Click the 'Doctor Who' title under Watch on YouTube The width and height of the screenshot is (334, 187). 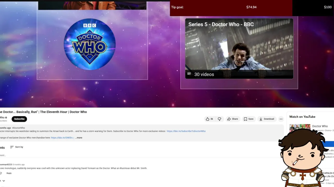click(320, 126)
